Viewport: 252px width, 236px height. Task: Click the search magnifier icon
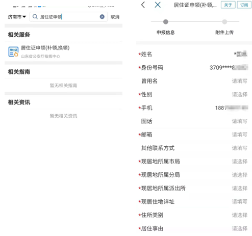pyautogui.click(x=35, y=17)
